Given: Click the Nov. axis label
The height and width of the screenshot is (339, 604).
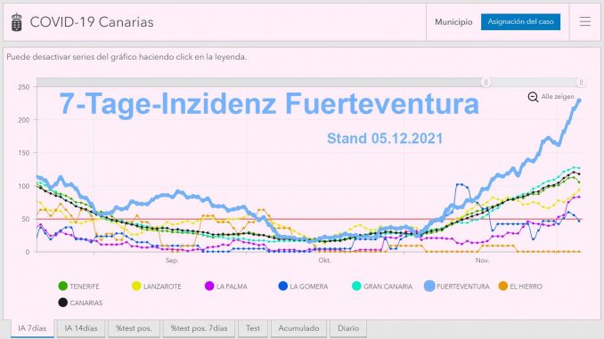Looking at the screenshot, I should click(481, 261).
